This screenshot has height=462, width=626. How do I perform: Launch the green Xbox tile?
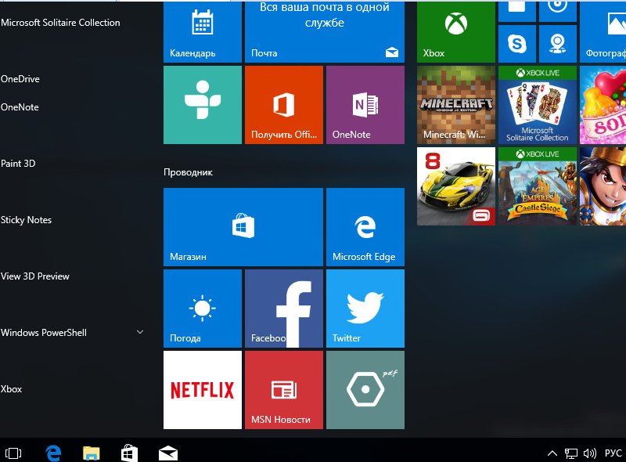pos(456,31)
